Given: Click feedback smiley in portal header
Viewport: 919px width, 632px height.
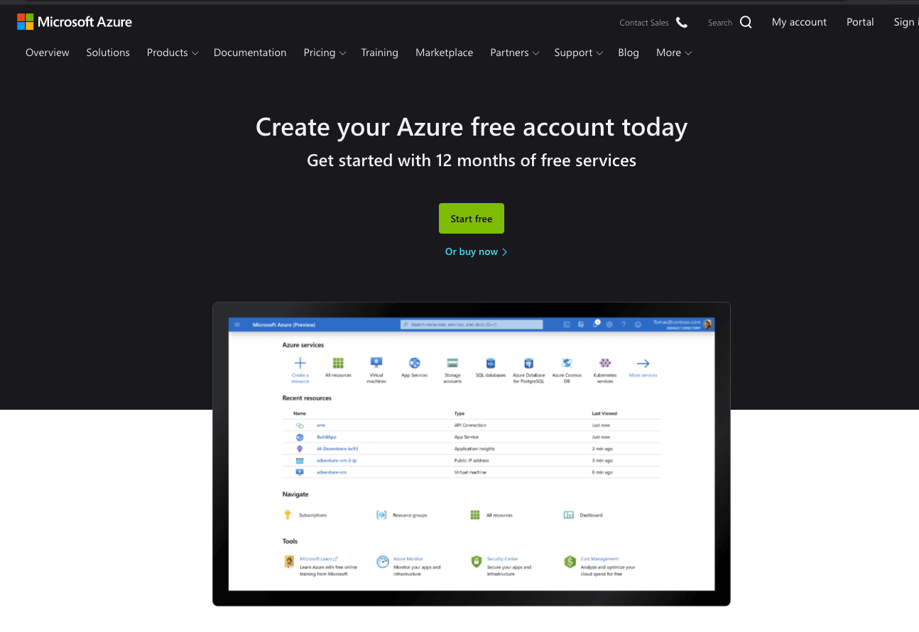Looking at the screenshot, I should click(638, 325).
